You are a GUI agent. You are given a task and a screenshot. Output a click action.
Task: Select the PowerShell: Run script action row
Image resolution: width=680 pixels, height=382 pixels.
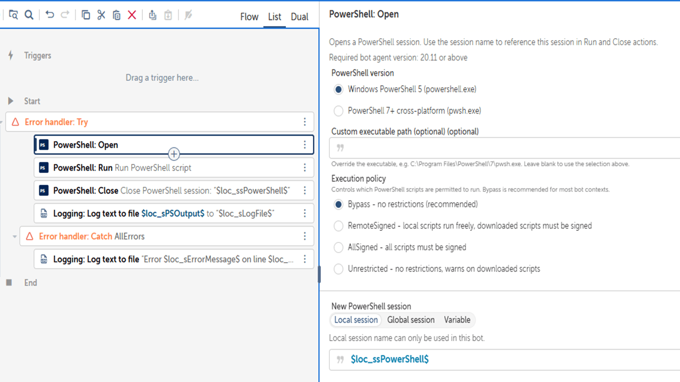(174, 168)
